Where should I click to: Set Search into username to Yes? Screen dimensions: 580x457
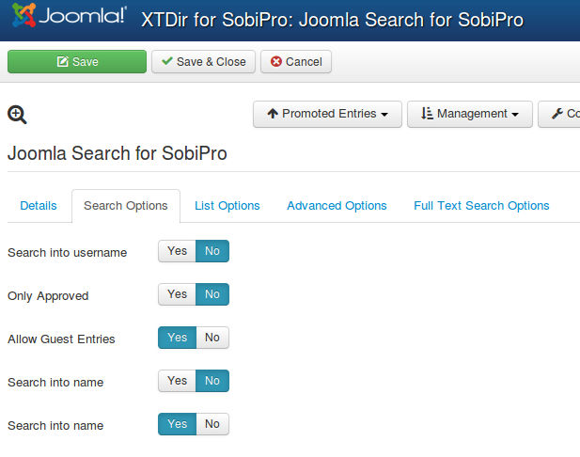177,251
